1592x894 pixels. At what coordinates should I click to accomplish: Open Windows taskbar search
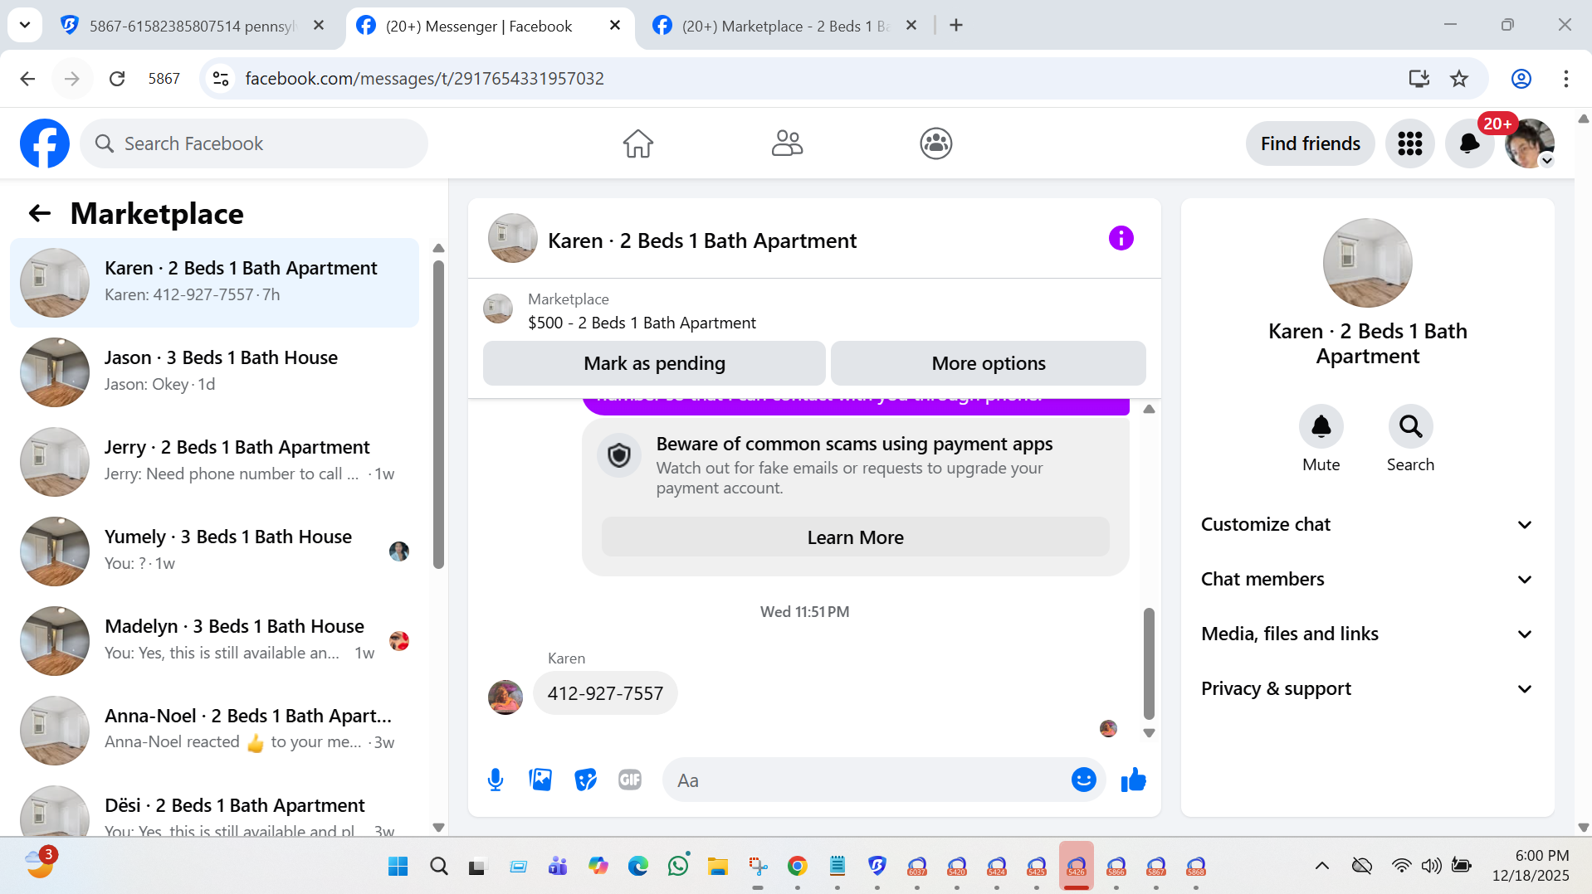coord(438,867)
